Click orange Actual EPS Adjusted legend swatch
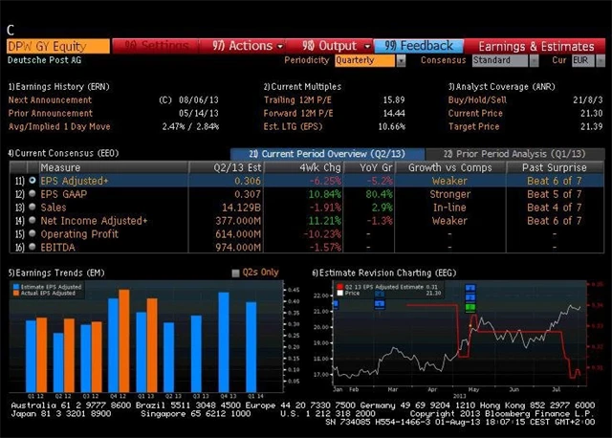612x438 pixels. tap(16, 294)
